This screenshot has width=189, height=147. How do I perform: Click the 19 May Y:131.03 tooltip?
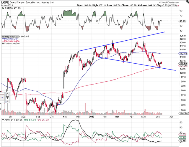tap(10, 37)
